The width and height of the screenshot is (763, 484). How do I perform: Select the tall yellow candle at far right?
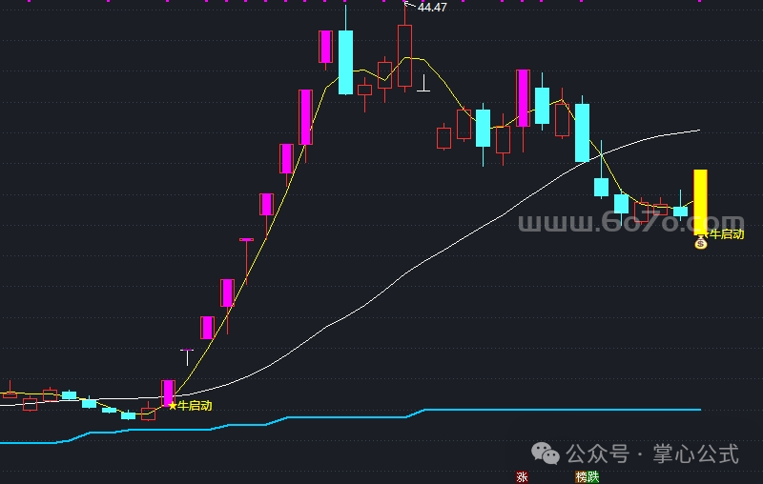700,202
